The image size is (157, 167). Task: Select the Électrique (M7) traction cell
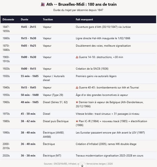click(x=52, y=156)
